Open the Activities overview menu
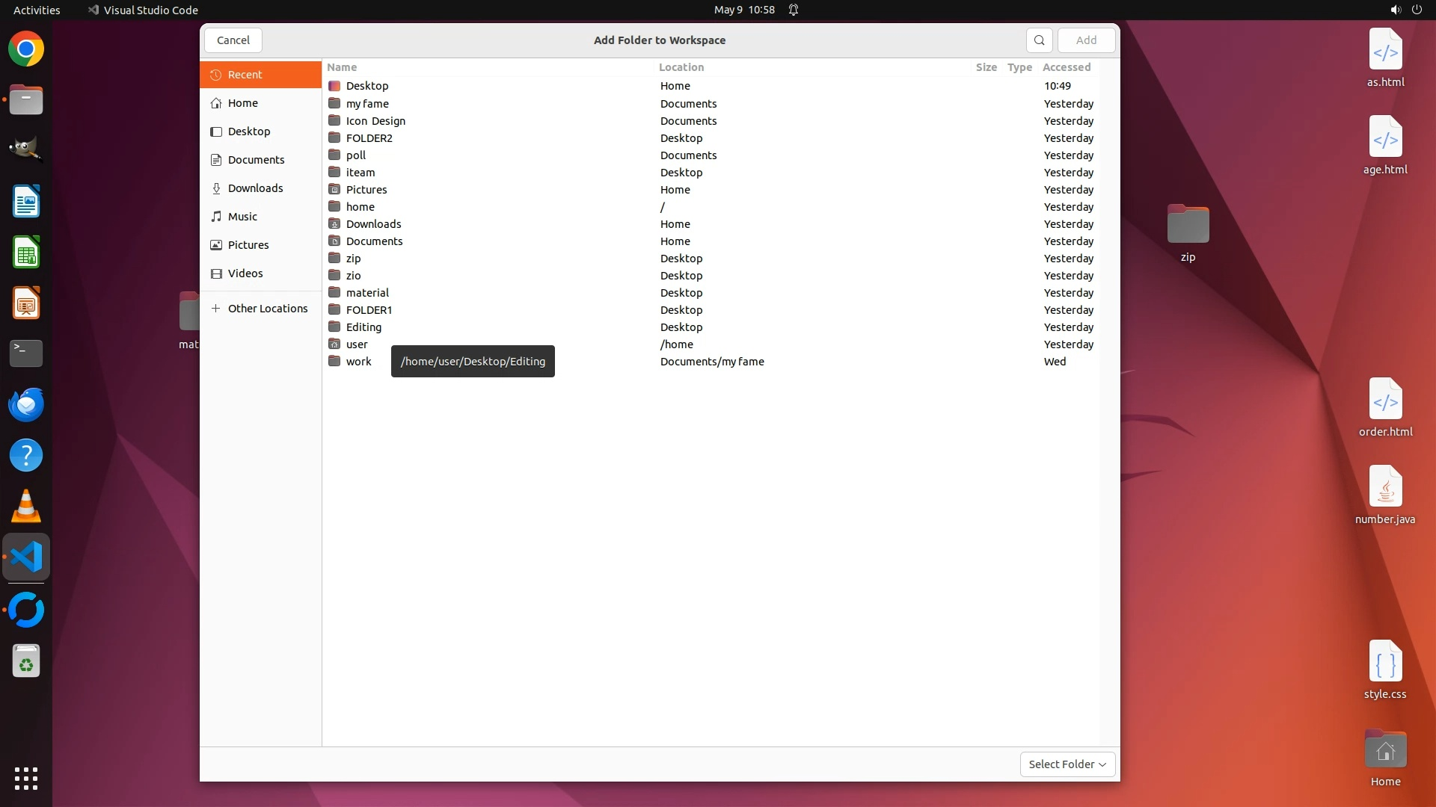Image resolution: width=1436 pixels, height=807 pixels. coord(37,10)
